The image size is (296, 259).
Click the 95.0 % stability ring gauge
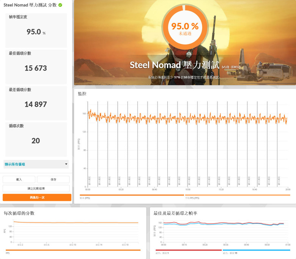(x=185, y=28)
